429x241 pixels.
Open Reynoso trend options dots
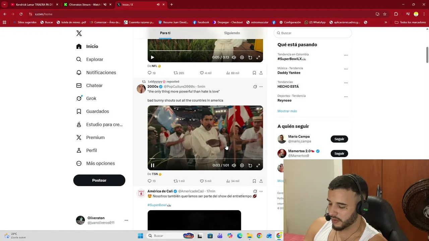coord(346,97)
